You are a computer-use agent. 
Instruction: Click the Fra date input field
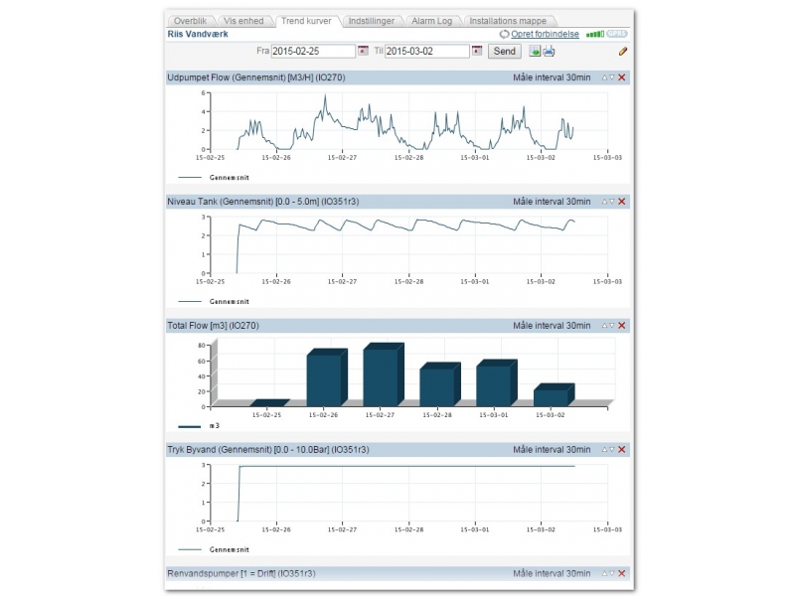[x=312, y=51]
